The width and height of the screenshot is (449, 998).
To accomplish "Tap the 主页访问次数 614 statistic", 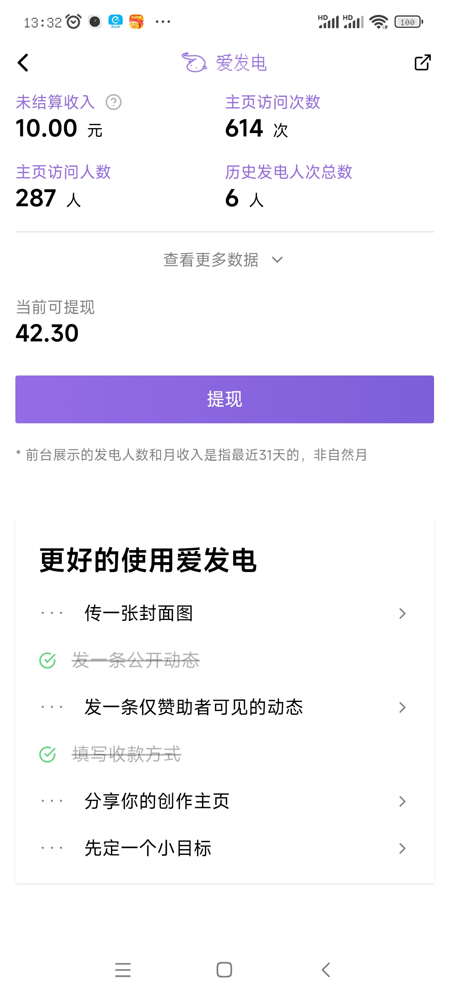I will coord(244,128).
